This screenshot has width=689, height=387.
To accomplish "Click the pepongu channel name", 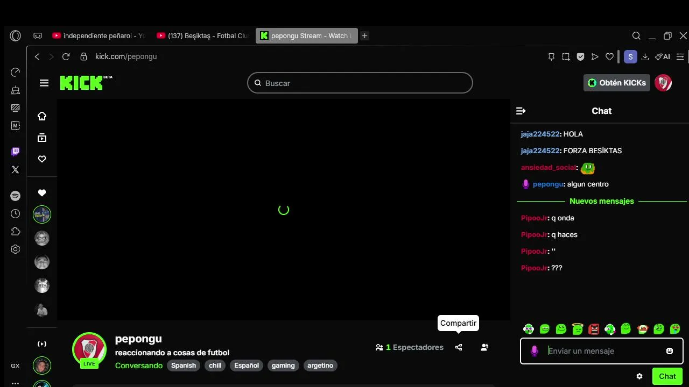I will [138, 339].
